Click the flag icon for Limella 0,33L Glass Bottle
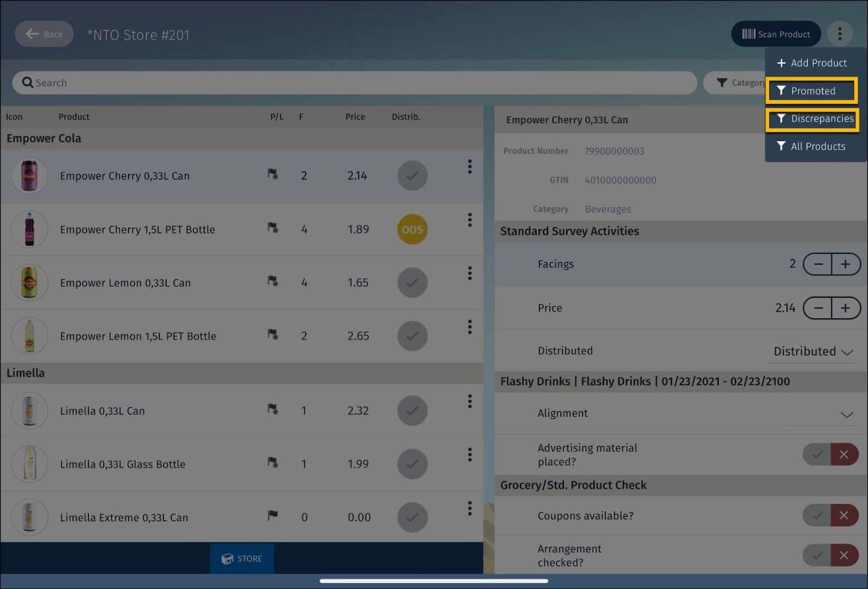 [x=273, y=462]
